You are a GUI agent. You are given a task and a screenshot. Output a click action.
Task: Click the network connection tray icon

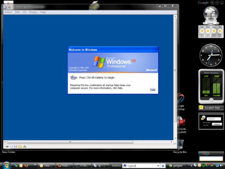tap(217, 165)
